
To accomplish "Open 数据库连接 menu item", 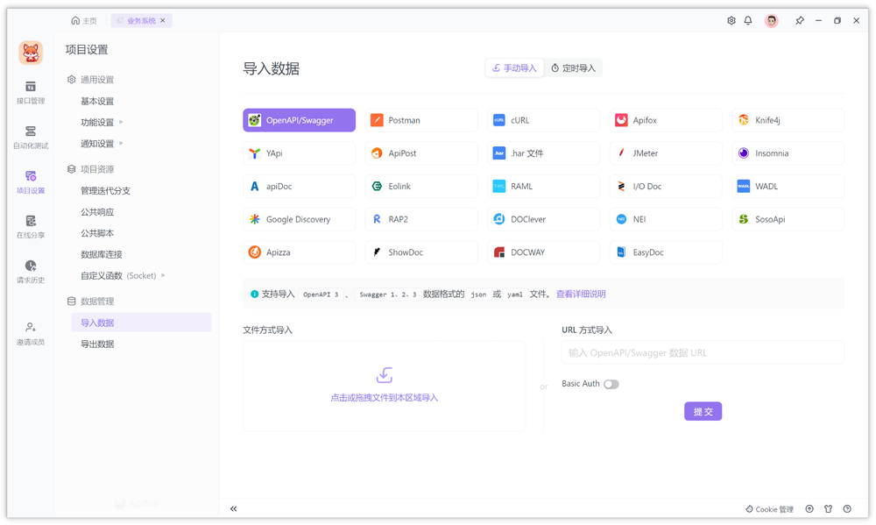I will click(101, 254).
